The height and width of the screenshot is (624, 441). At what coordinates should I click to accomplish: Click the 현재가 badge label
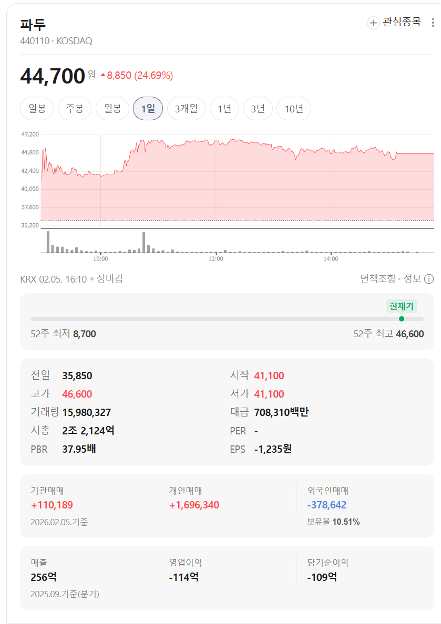click(402, 306)
